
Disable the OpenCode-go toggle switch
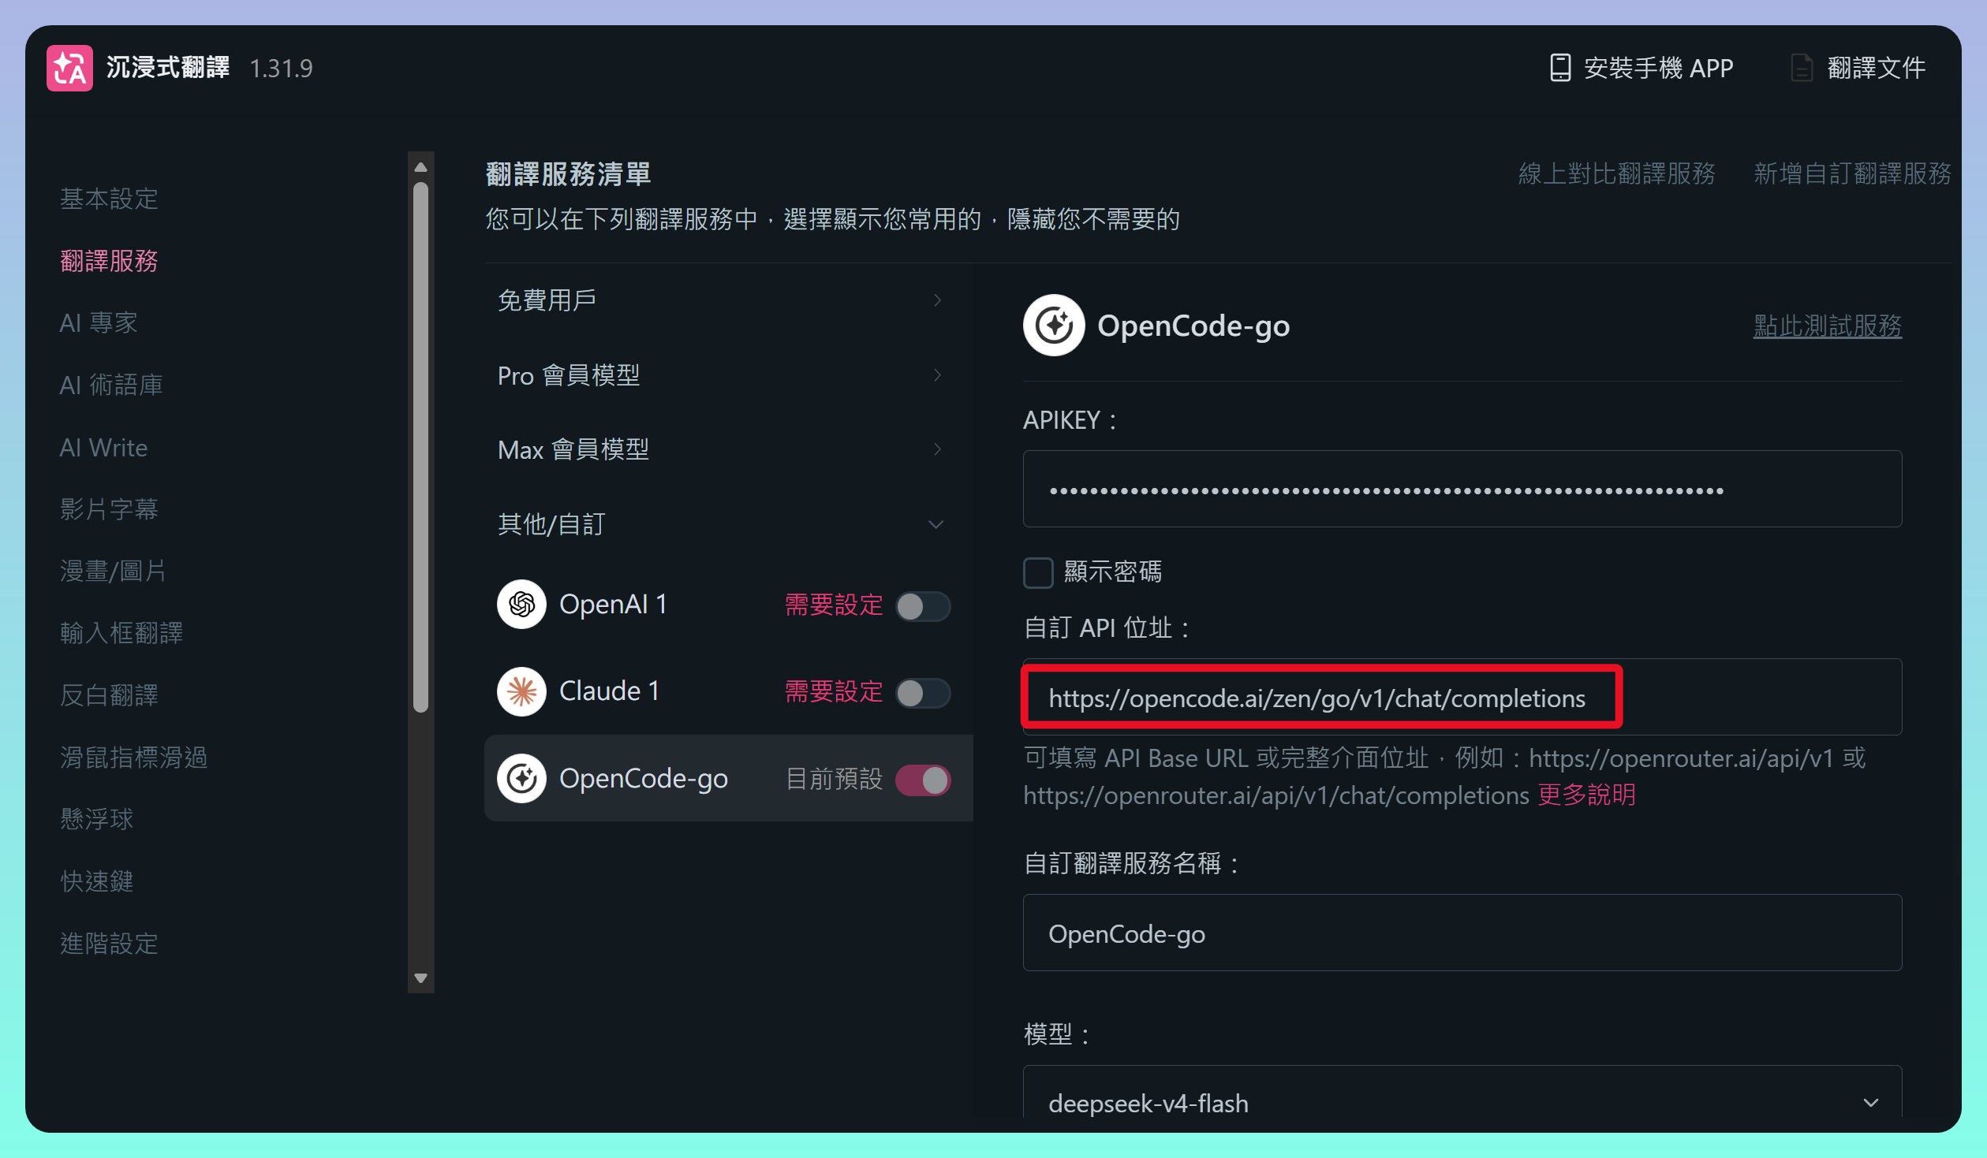(923, 780)
